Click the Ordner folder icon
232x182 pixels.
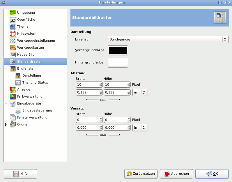pyautogui.click(x=13, y=124)
